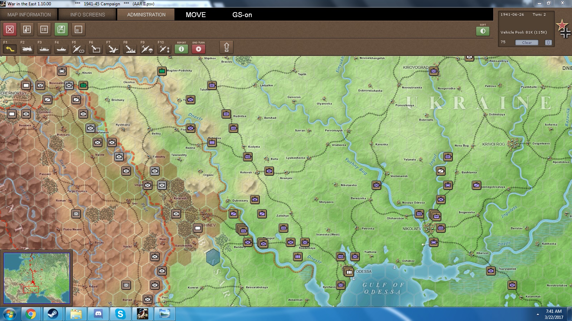The width and height of the screenshot is (572, 321).
Task: Open Steam from the taskbar
Action: click(x=53, y=314)
